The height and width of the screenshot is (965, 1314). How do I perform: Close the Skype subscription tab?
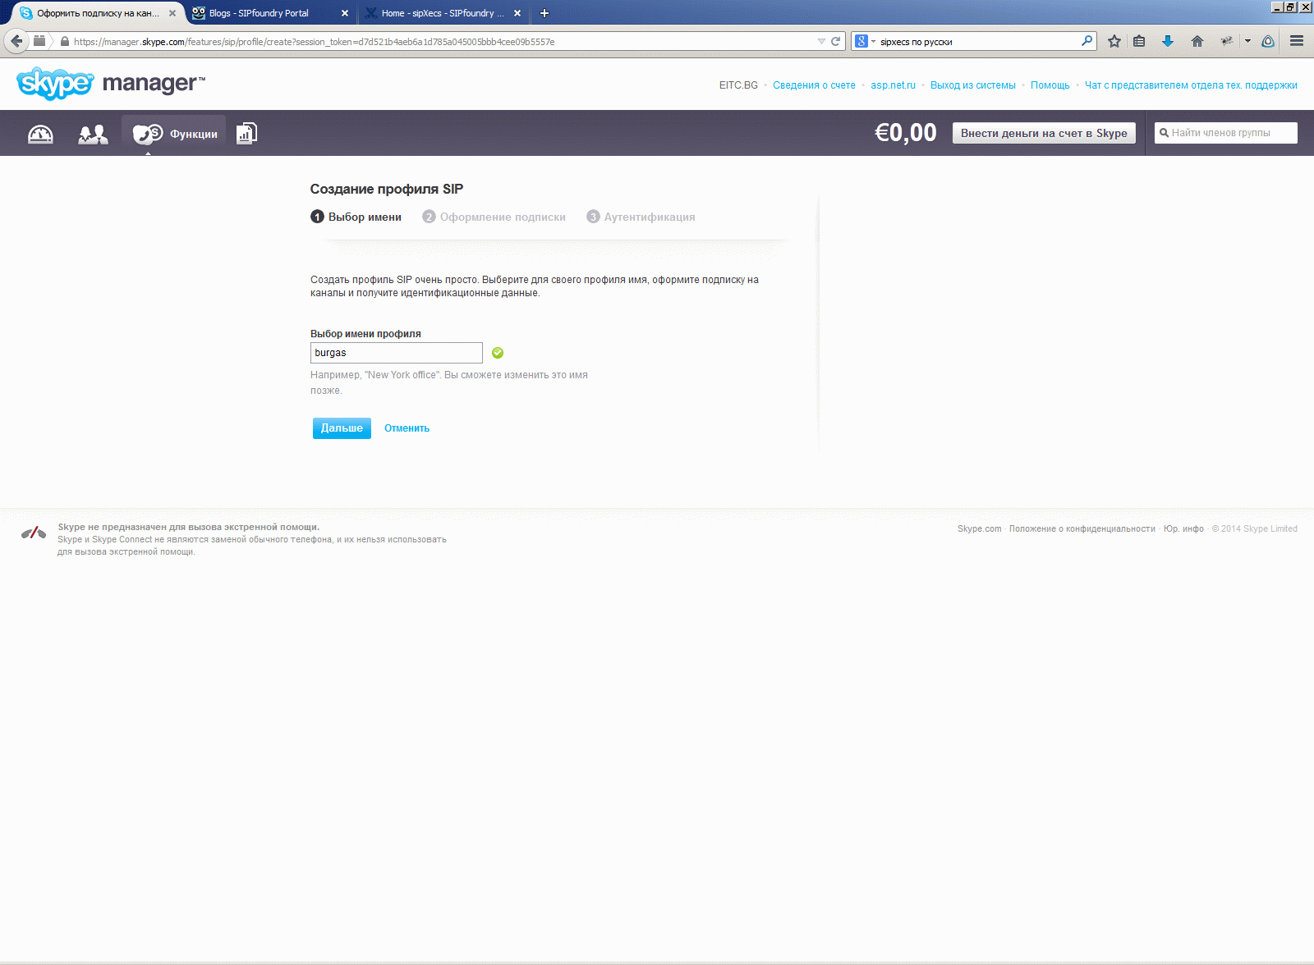point(172,13)
